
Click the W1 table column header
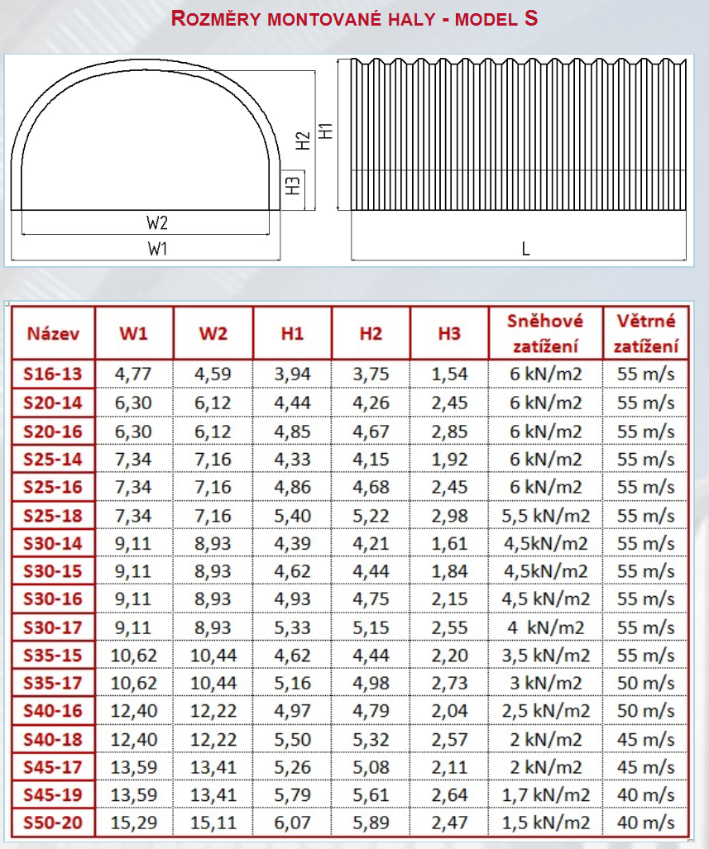coord(133,333)
